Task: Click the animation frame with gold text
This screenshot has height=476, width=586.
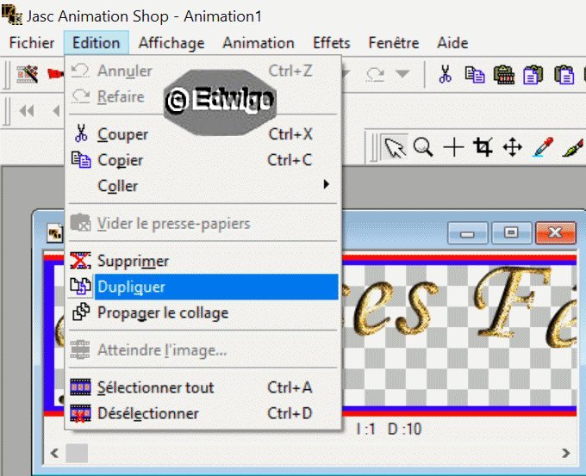Action: (459, 335)
